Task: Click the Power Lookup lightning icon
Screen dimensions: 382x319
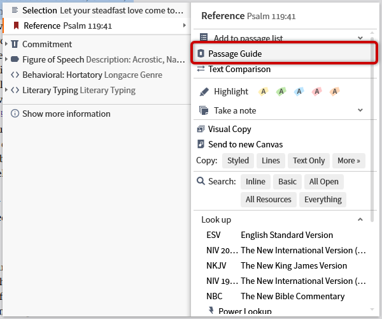Action: [x=211, y=311]
